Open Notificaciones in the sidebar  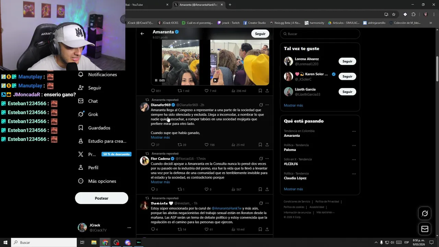pyautogui.click(x=98, y=74)
